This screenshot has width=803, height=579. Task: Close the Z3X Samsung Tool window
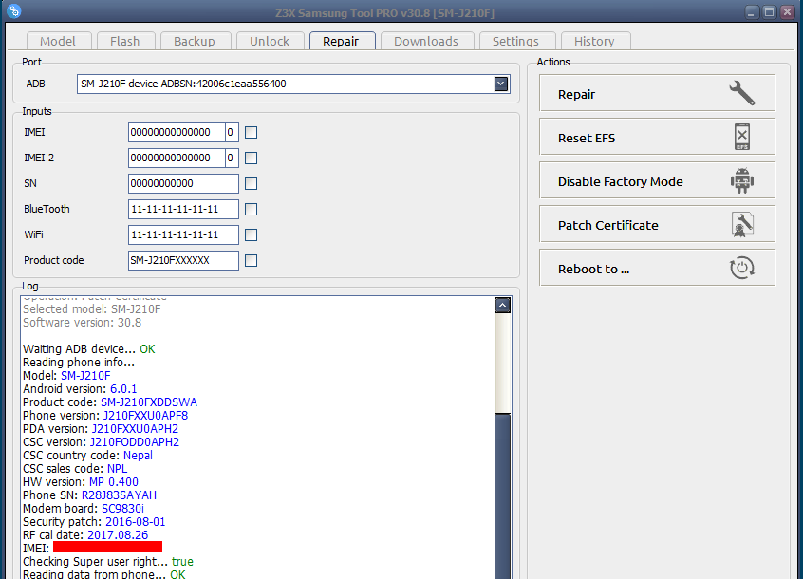tap(787, 11)
